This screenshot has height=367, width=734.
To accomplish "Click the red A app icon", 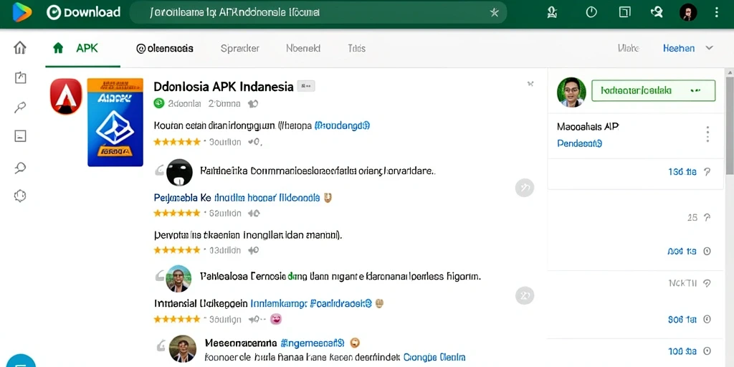I will 66,97.
